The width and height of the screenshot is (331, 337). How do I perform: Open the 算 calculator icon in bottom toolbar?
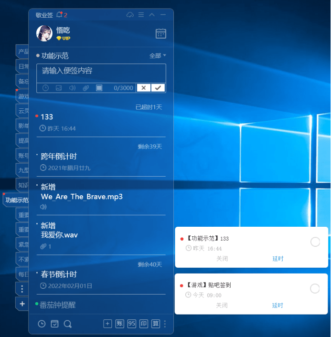tap(156, 324)
